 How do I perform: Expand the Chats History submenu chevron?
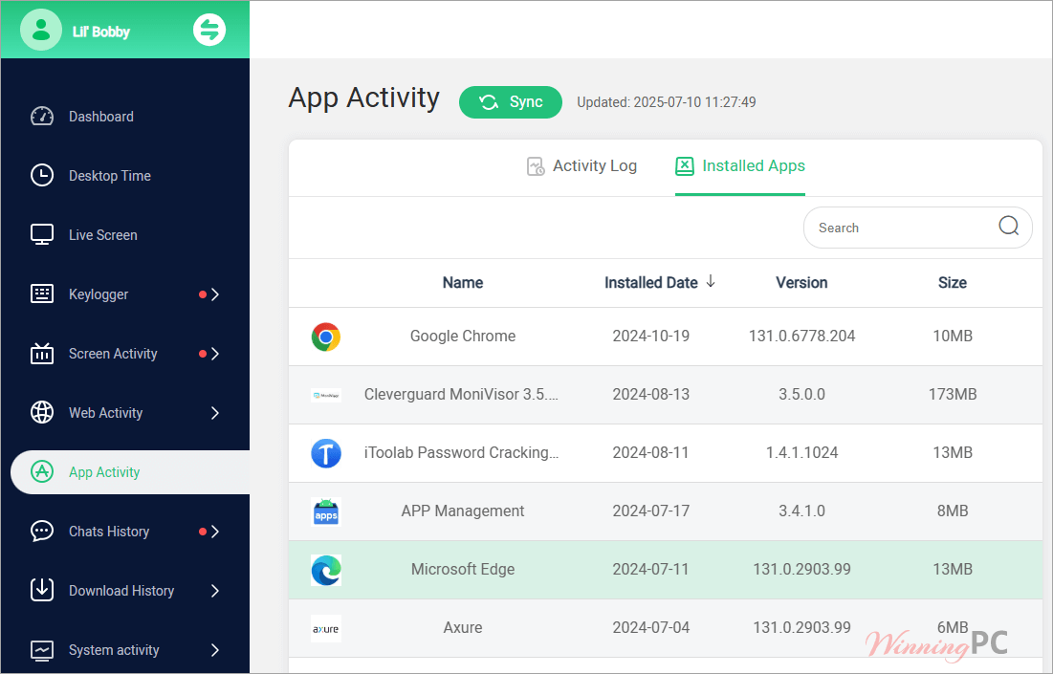(x=215, y=531)
